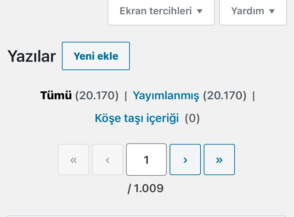
Task: Click the disabled first page double-arrow
Action: 73,160
